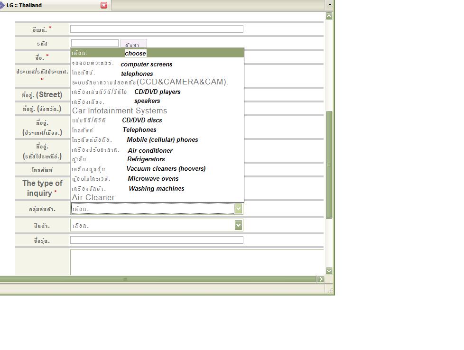Click the vertical scrollbar up arrow
464x350 pixels.
pyautogui.click(x=329, y=16)
